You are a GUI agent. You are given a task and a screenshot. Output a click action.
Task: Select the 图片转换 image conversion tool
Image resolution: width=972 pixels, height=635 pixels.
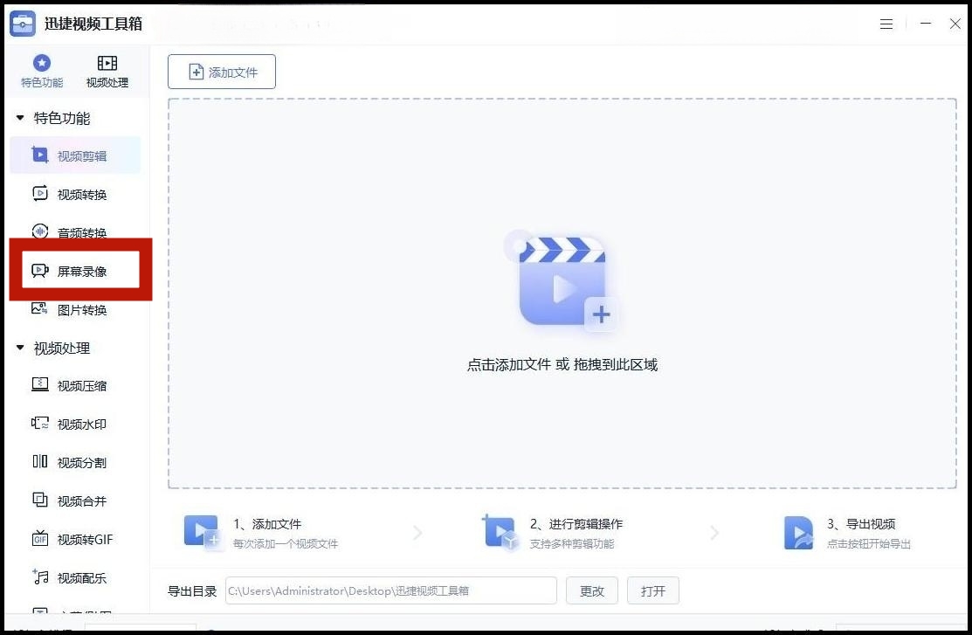pos(82,309)
